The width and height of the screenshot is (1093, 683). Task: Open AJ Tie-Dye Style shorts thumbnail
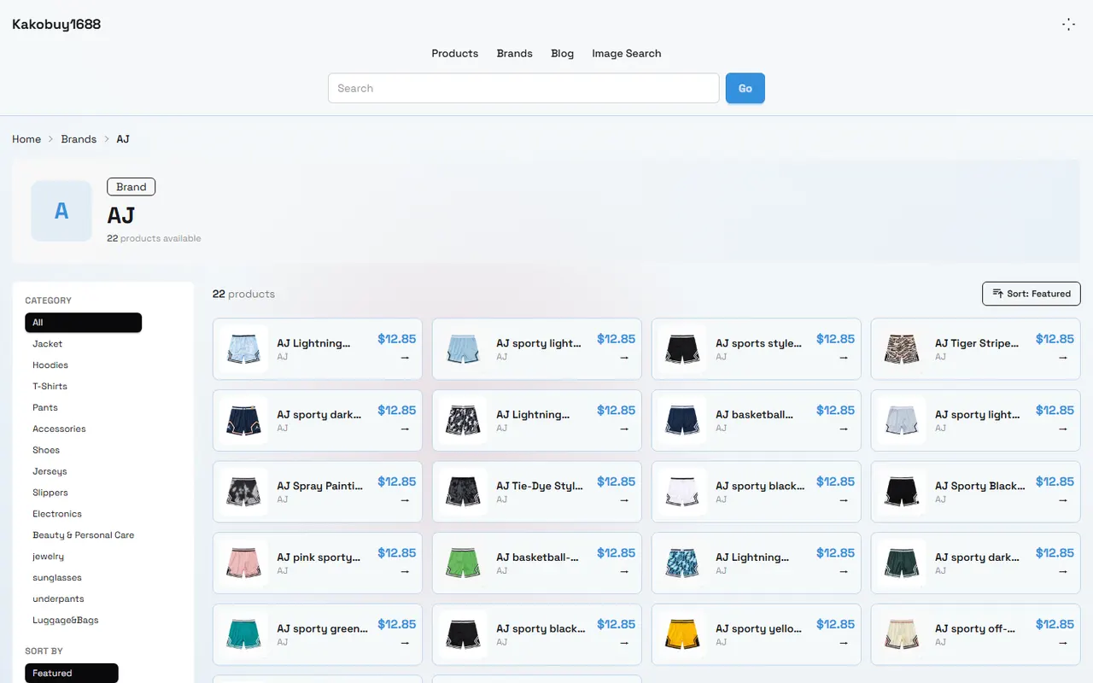tap(463, 492)
